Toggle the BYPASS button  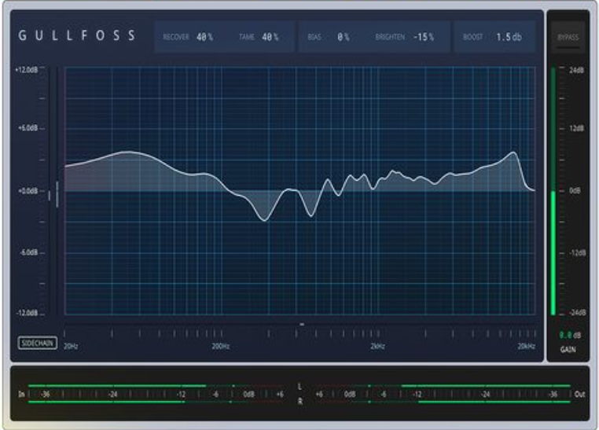pyautogui.click(x=568, y=38)
